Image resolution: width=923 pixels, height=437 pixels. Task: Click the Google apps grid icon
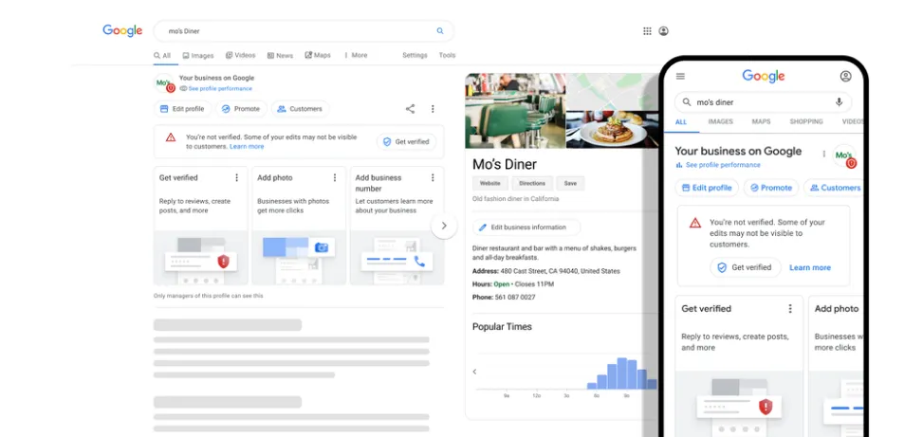(647, 31)
